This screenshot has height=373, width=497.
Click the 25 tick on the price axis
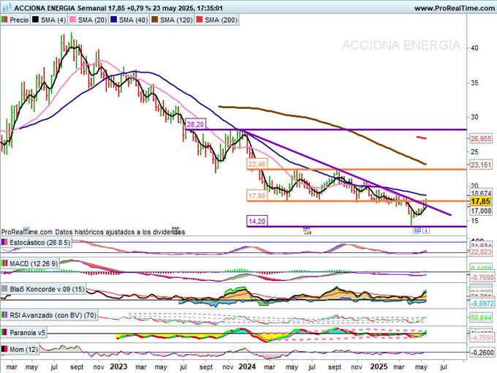tap(475, 151)
